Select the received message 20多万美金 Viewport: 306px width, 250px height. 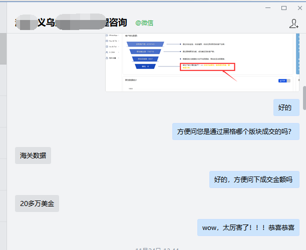click(x=37, y=203)
